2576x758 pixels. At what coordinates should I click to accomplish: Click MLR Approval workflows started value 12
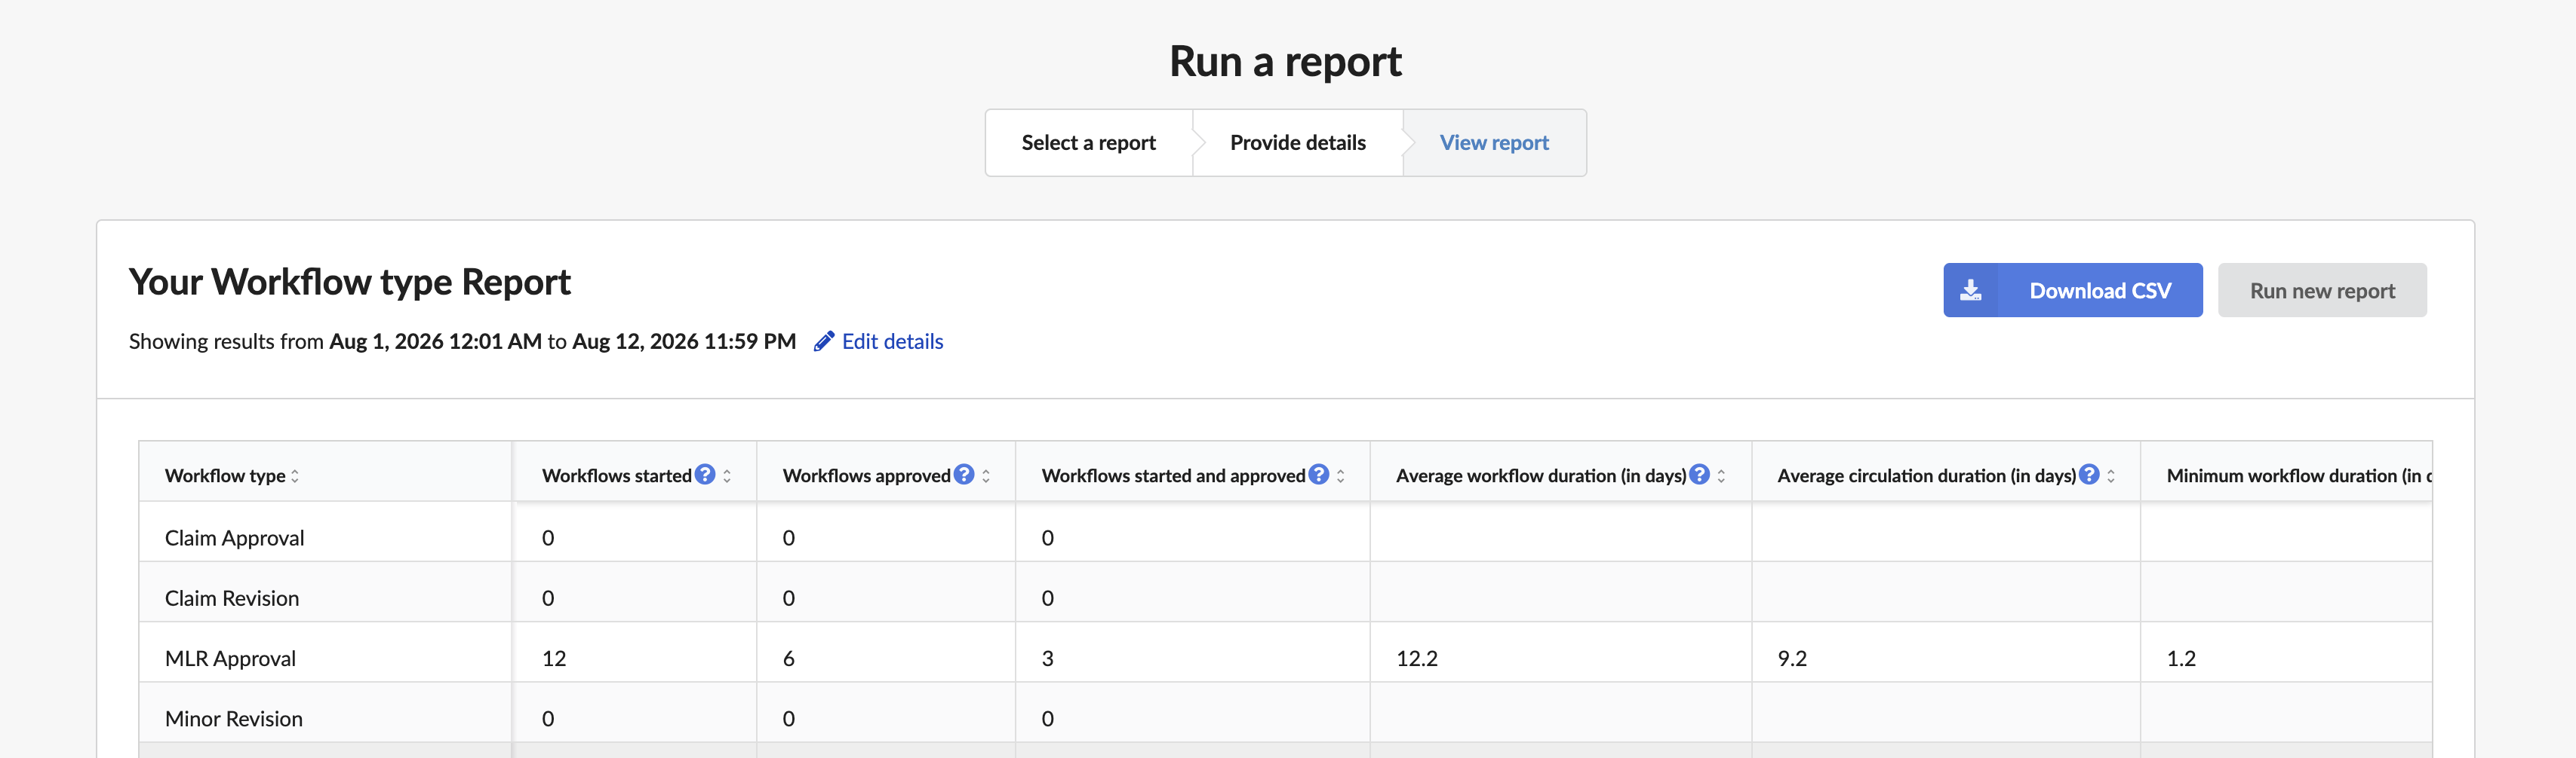(554, 659)
